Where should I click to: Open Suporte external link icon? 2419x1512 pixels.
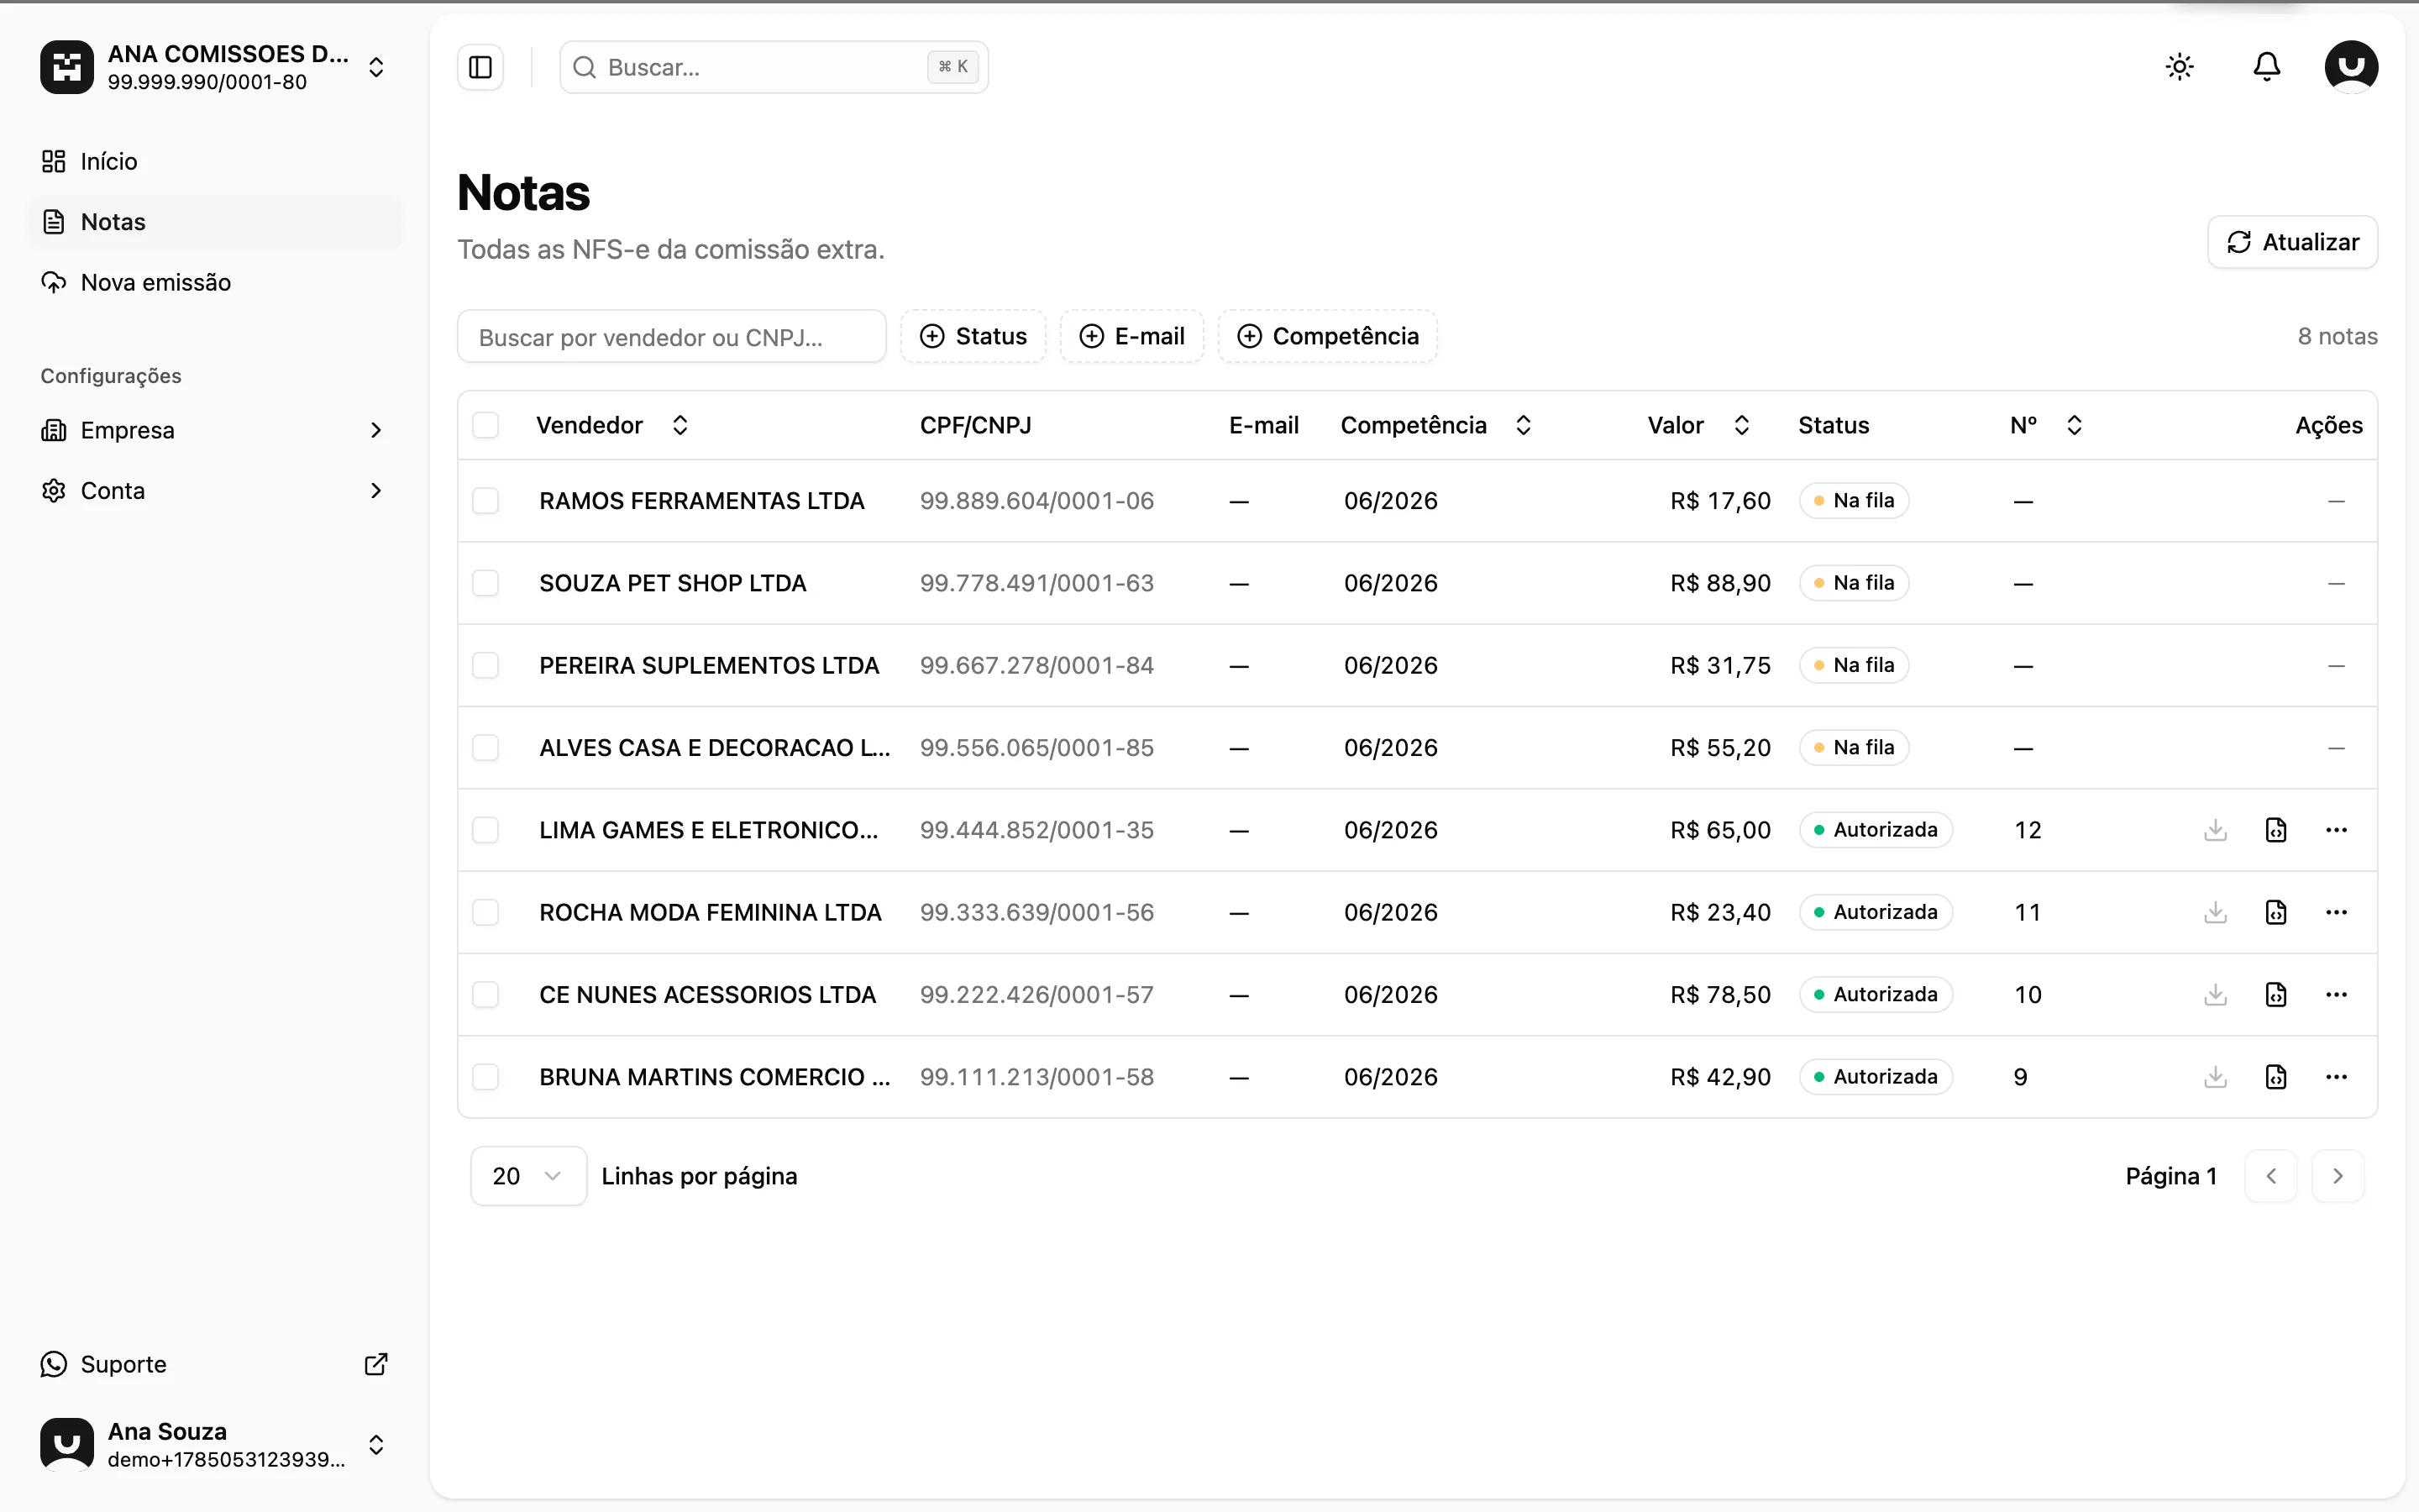pos(375,1364)
